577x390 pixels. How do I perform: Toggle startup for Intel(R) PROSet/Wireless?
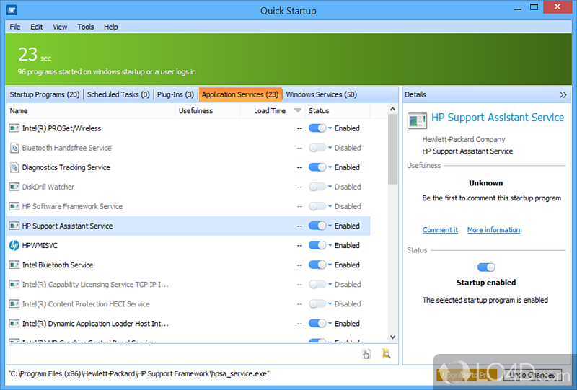click(317, 128)
